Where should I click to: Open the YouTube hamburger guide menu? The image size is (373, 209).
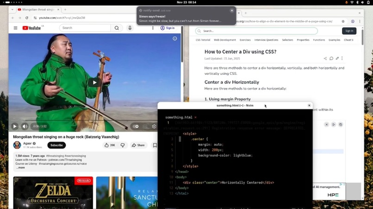pos(15,28)
